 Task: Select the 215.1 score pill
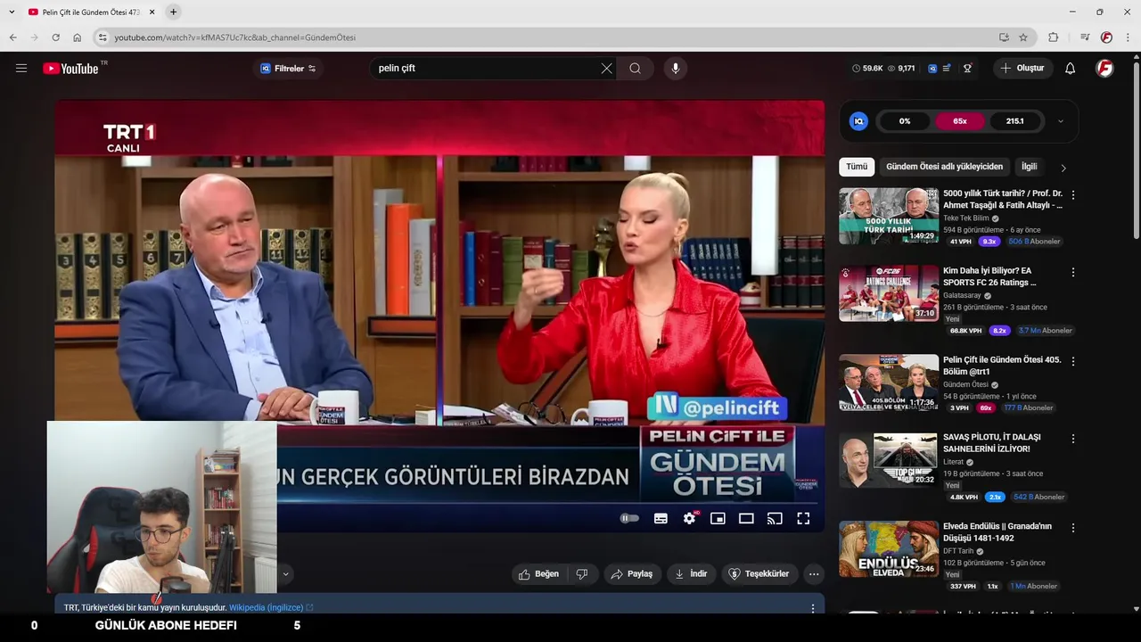pos(1014,121)
